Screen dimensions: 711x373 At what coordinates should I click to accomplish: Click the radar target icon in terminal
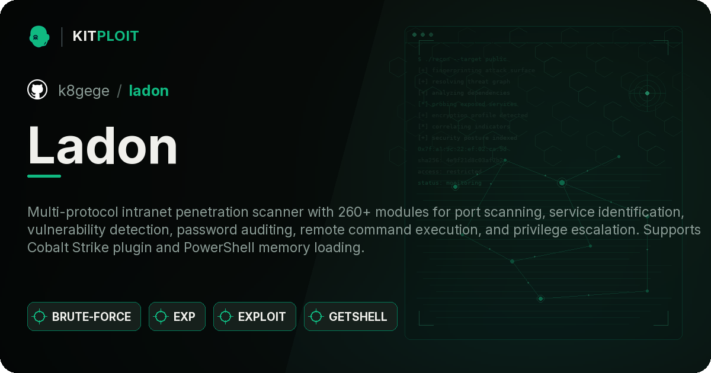click(647, 93)
